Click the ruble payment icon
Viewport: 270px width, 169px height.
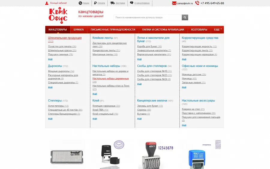95,3
